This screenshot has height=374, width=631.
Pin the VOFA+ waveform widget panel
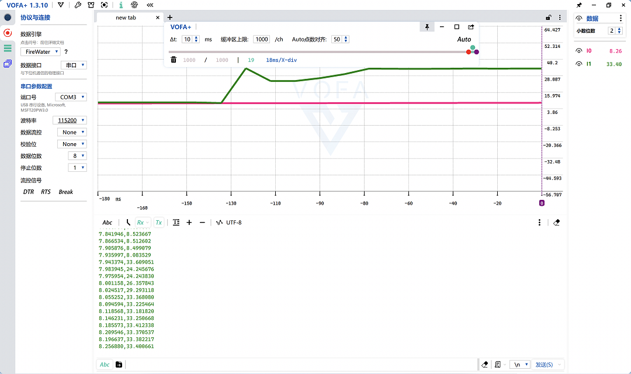pos(427,27)
